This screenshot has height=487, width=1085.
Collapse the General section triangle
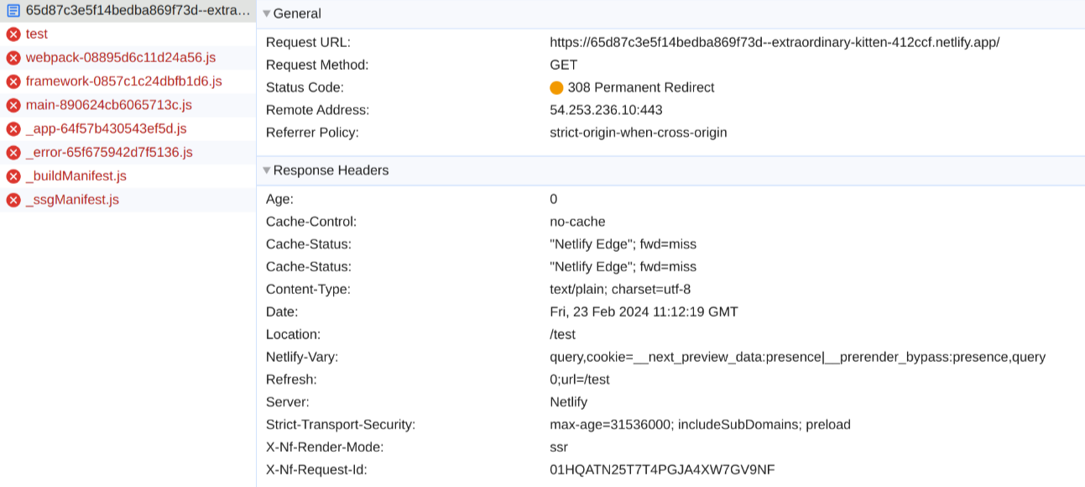(267, 14)
